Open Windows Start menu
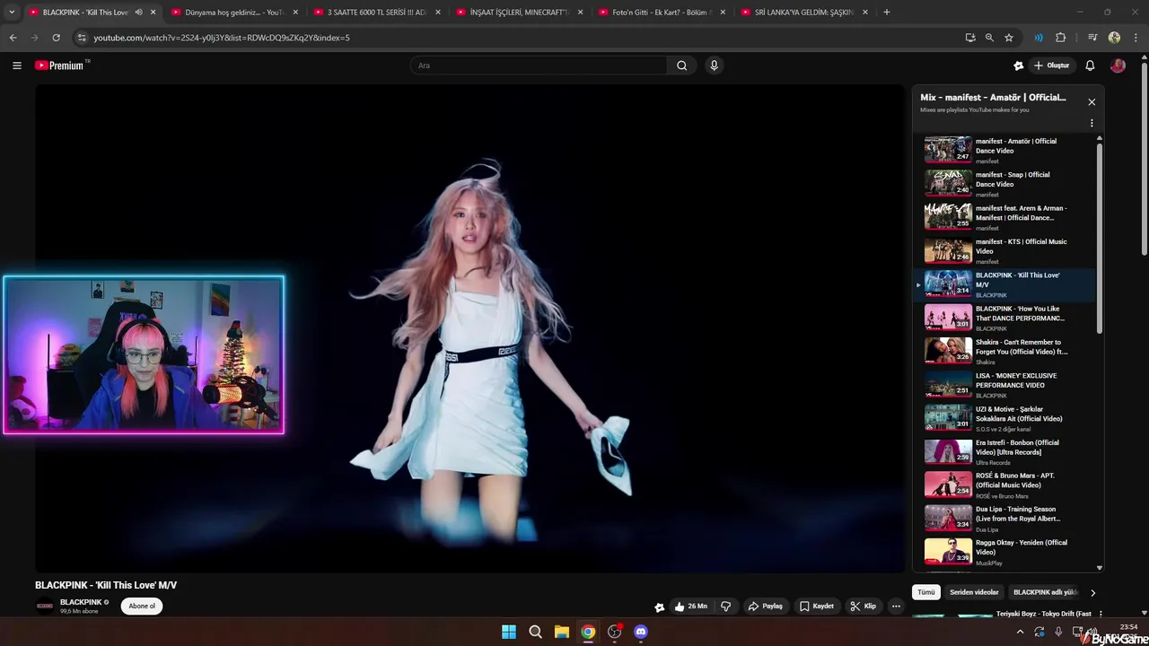 (x=509, y=632)
